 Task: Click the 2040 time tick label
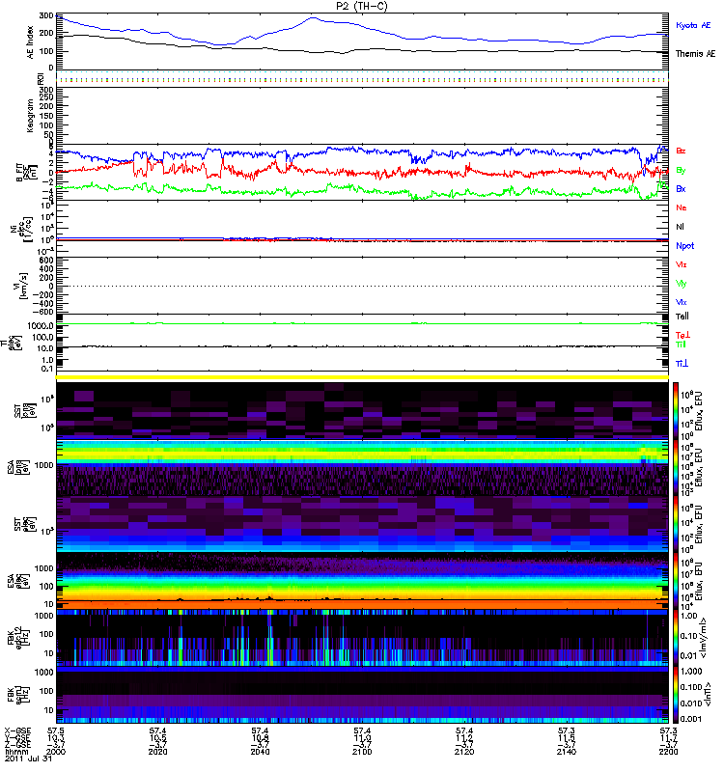pos(260,752)
